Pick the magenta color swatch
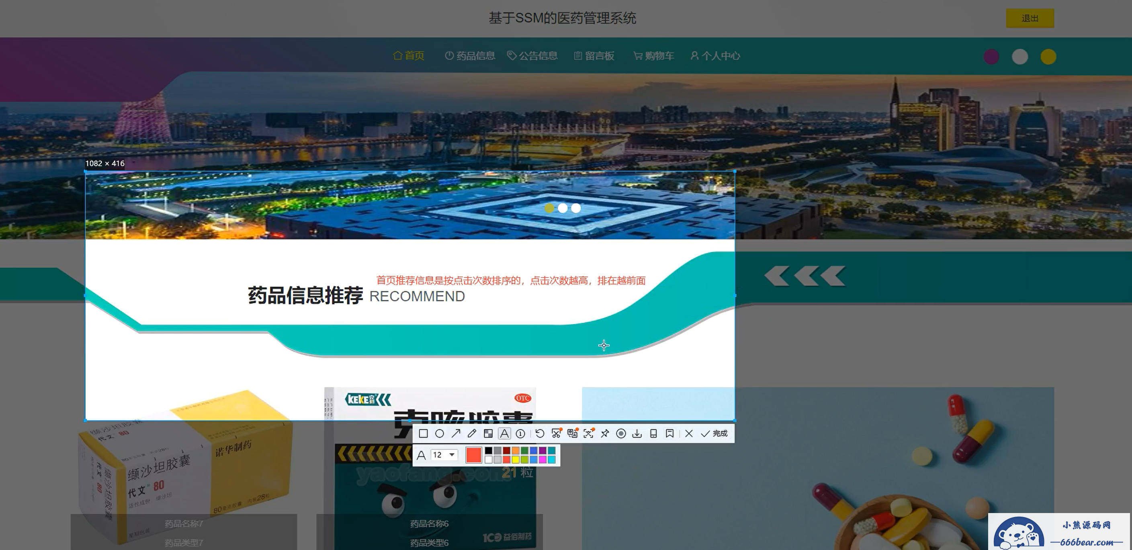This screenshot has width=1132, height=550. [x=542, y=460]
